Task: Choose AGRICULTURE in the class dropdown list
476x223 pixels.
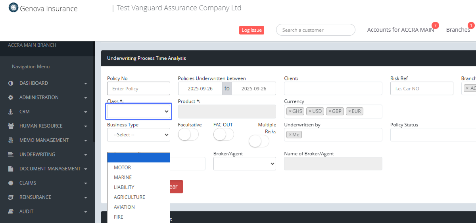Action: click(129, 197)
